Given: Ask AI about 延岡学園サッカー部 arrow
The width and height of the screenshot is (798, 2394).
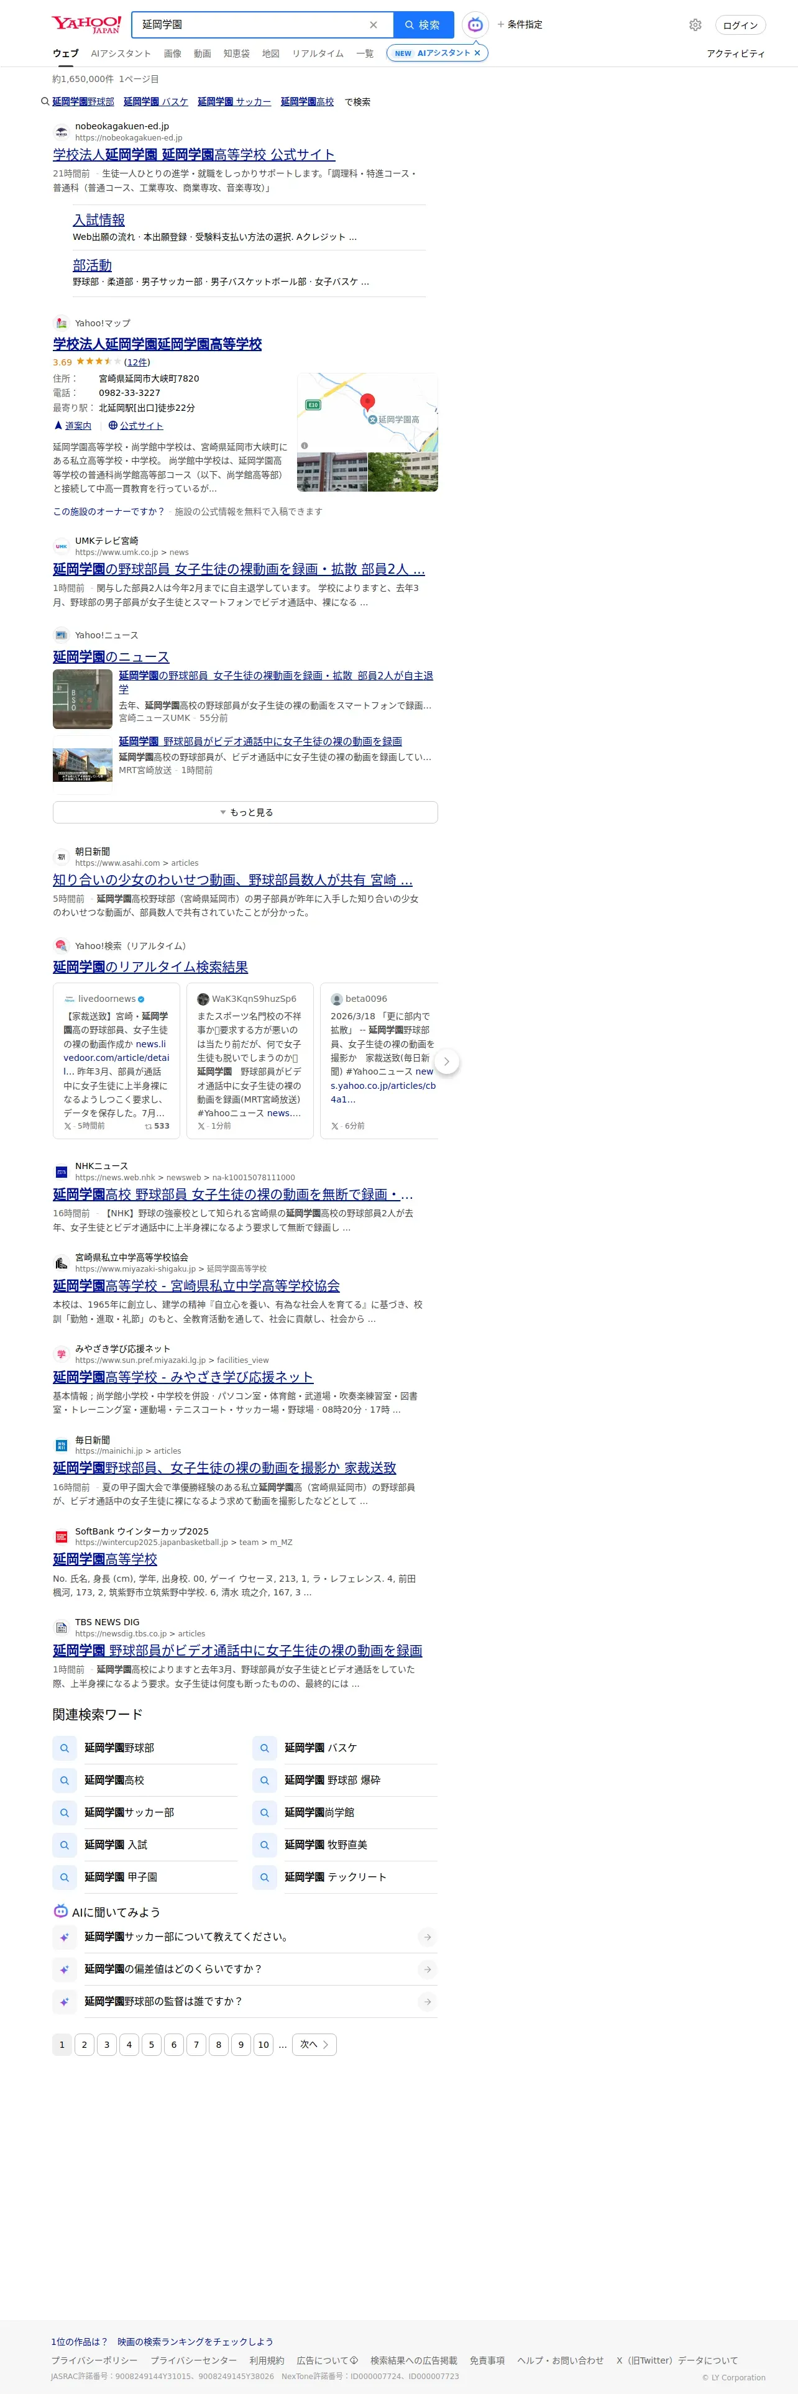Looking at the screenshot, I should coord(426,1938).
